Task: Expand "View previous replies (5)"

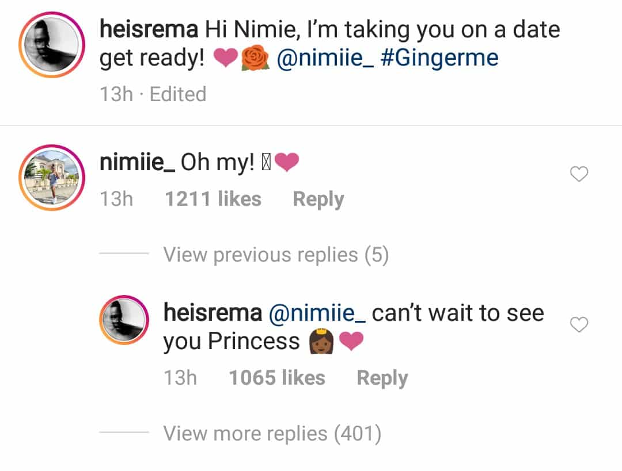Action: point(276,254)
